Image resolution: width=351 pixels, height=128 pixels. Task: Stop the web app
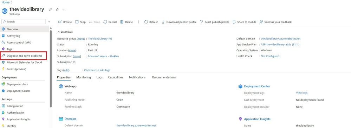click(80, 22)
